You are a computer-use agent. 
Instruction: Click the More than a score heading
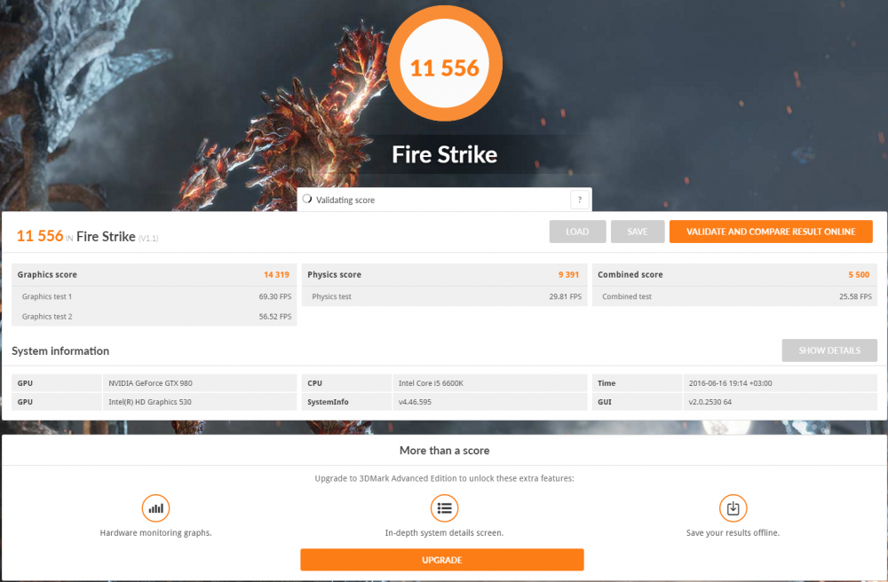tap(445, 451)
